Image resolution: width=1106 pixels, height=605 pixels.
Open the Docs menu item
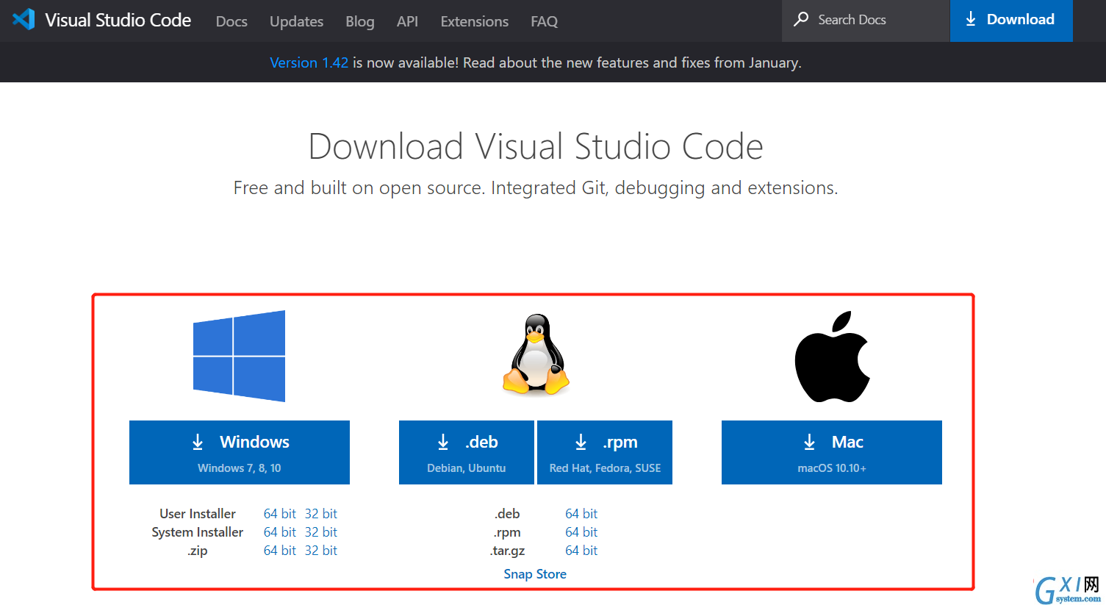[x=231, y=21]
